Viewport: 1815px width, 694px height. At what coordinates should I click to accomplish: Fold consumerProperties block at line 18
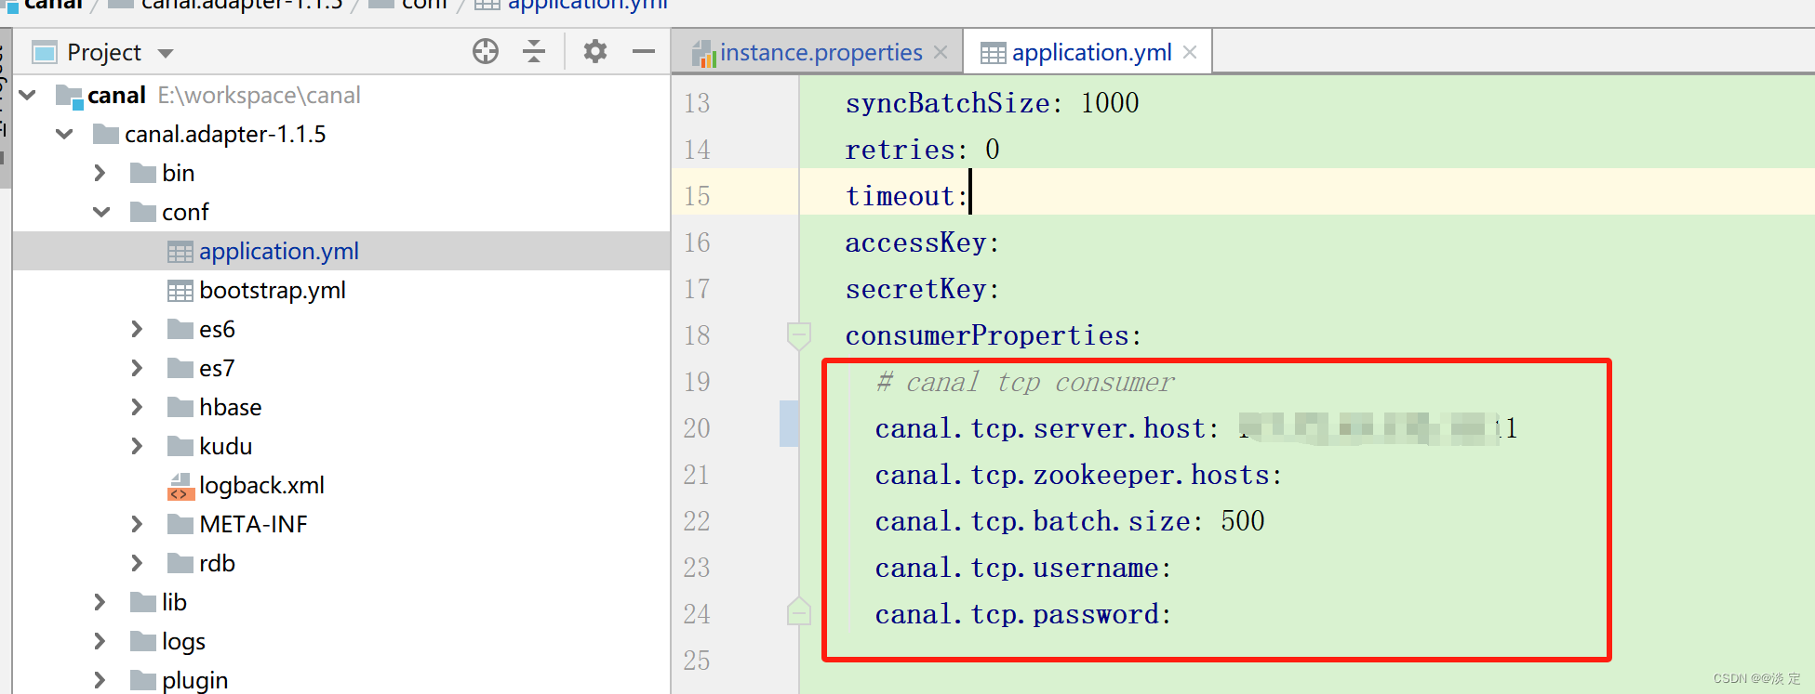click(798, 335)
